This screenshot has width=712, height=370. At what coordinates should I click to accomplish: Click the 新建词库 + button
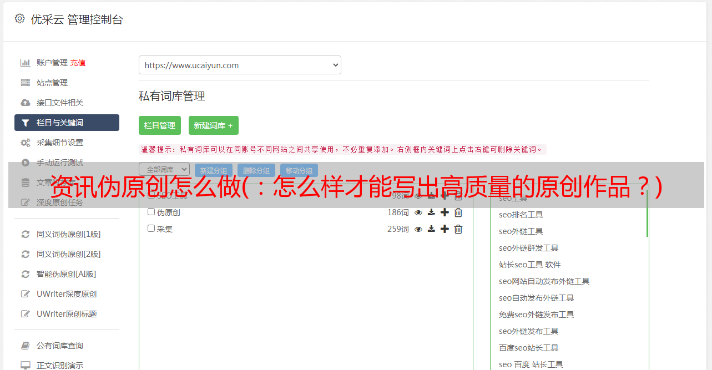click(214, 125)
